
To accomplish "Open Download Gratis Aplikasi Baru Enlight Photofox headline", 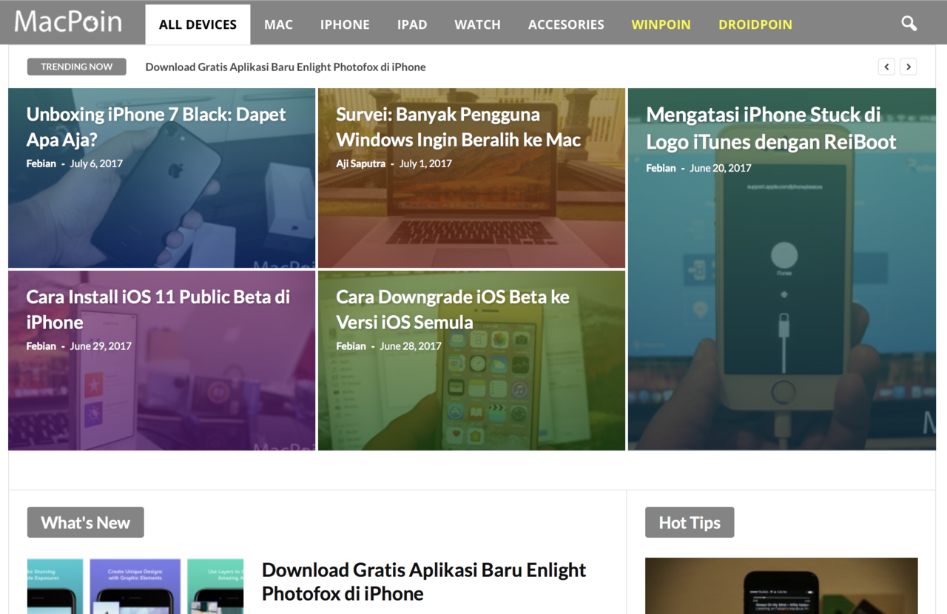I will coord(424,581).
